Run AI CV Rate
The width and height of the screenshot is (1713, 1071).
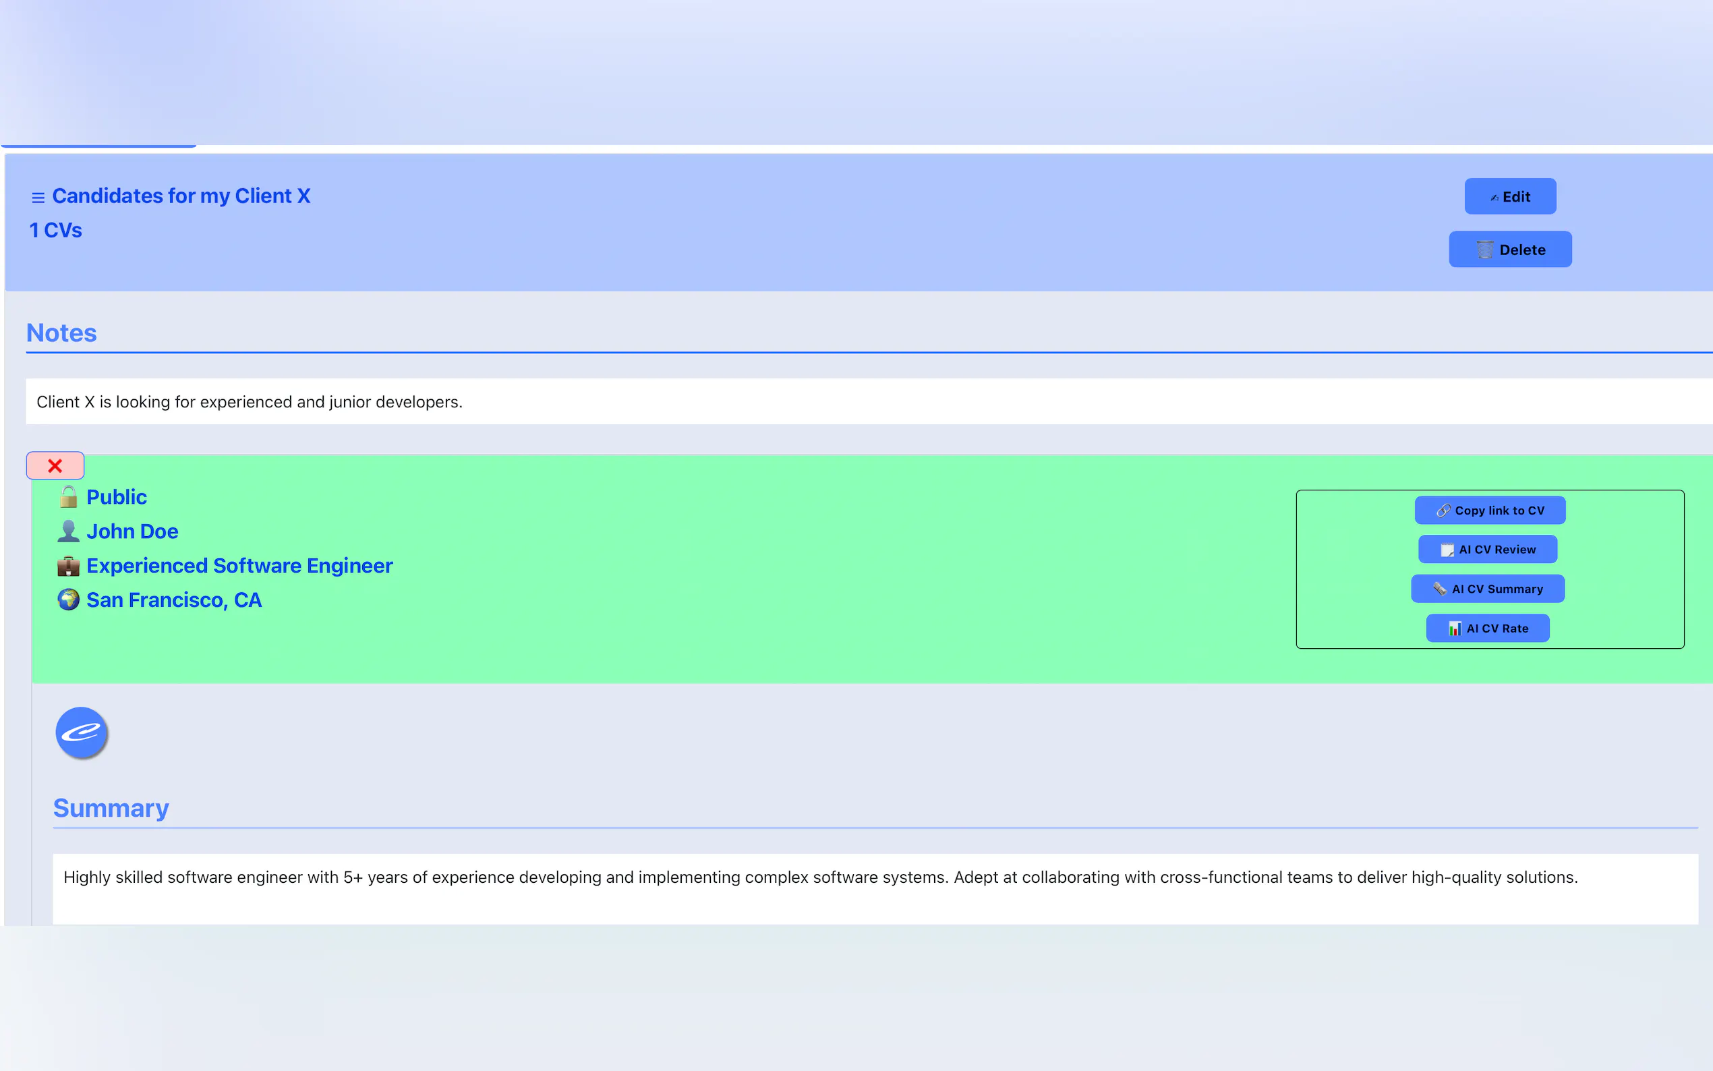(1487, 629)
